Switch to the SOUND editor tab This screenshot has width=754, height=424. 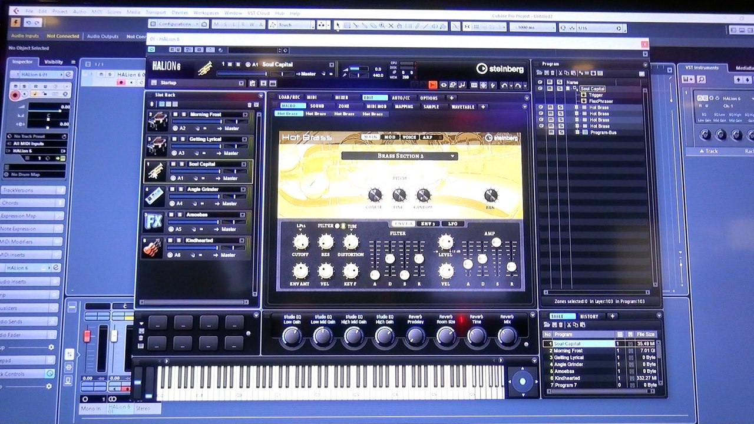click(x=318, y=107)
